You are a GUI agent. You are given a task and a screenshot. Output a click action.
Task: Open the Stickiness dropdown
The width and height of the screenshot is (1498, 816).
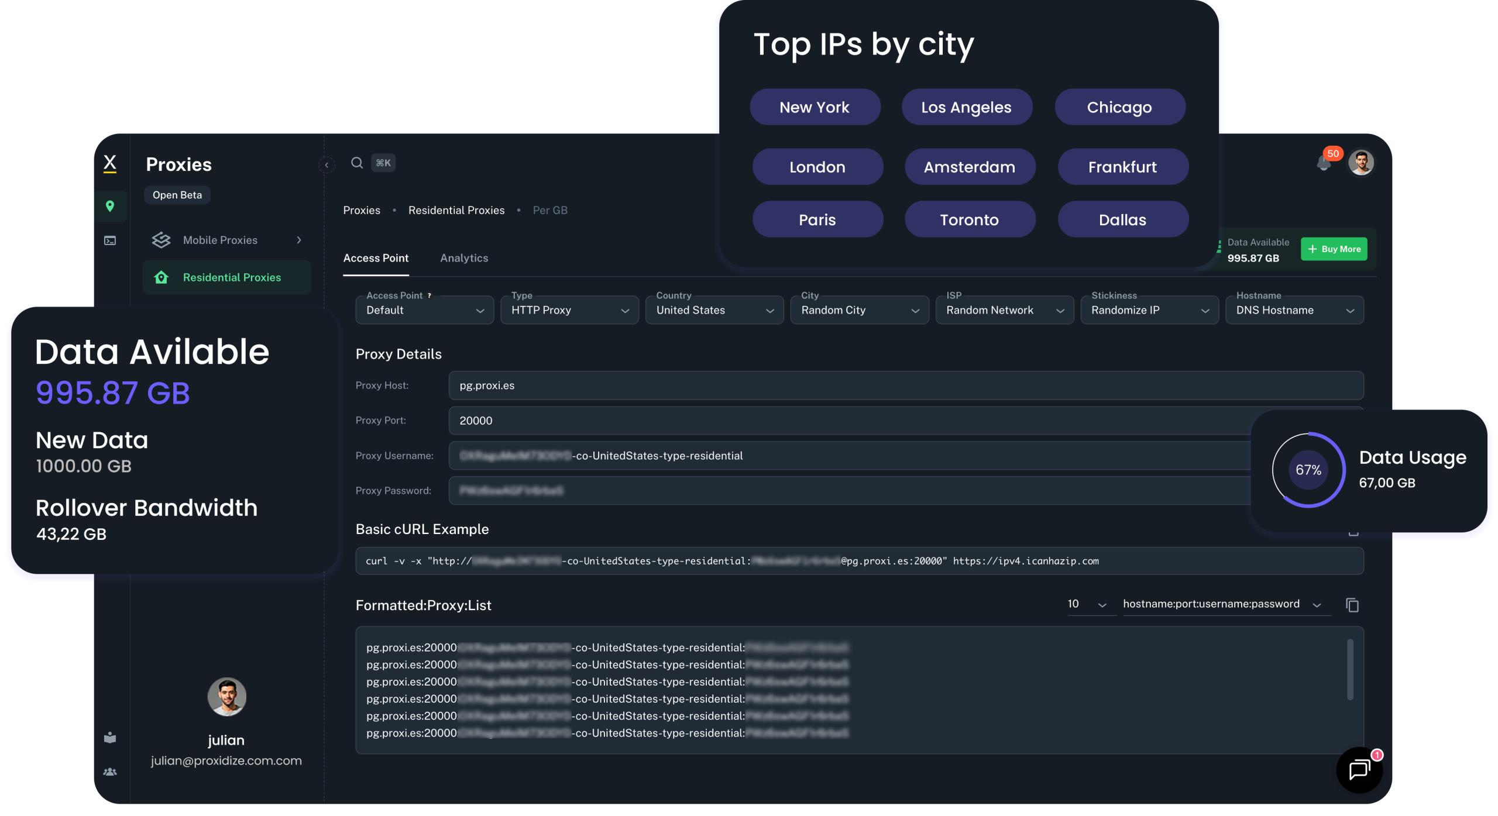(x=1149, y=310)
